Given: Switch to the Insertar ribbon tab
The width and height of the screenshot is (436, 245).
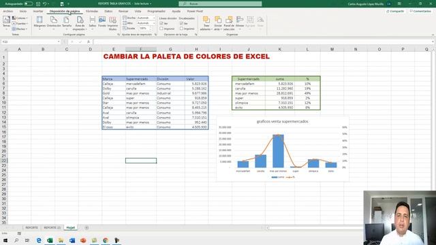Looking at the screenshot, I should (x=38, y=11).
